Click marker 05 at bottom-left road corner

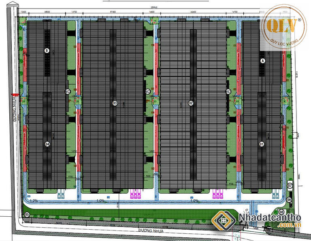pos(27,214)
